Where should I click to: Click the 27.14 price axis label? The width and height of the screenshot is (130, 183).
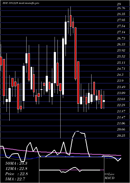point(121,32)
